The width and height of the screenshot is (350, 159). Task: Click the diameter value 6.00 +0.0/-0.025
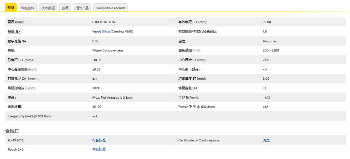pyautogui.click(x=105, y=22)
